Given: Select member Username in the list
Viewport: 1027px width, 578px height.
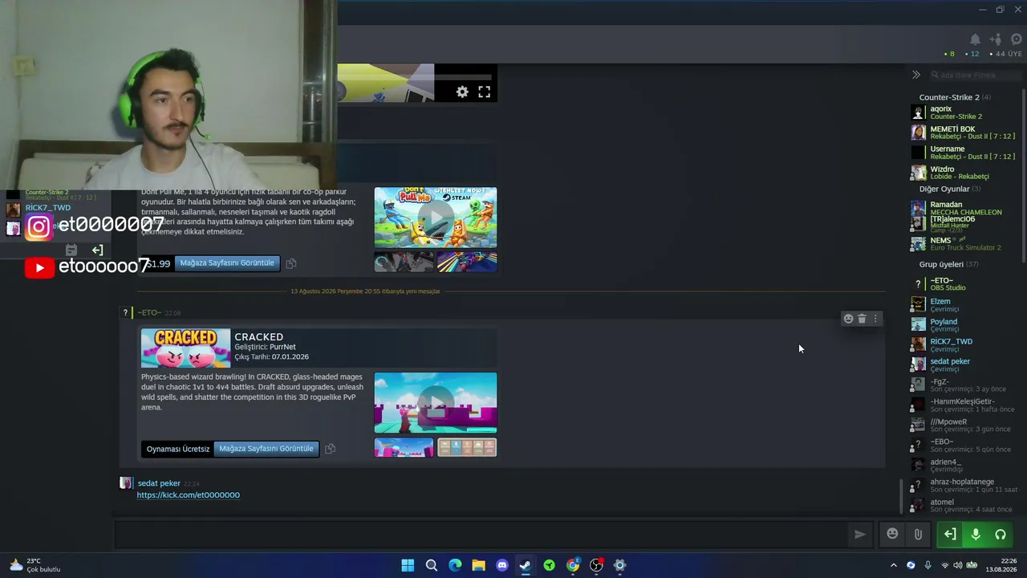Looking at the screenshot, I should 966,153.
